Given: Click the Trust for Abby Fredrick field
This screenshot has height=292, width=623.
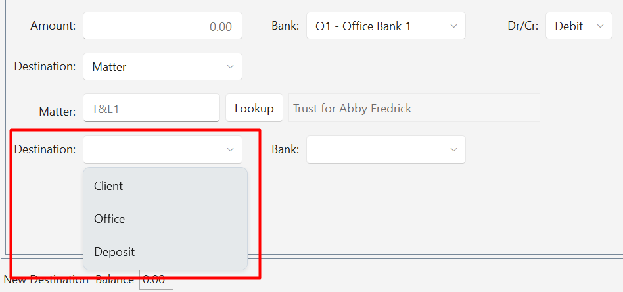Looking at the screenshot, I should (414, 108).
